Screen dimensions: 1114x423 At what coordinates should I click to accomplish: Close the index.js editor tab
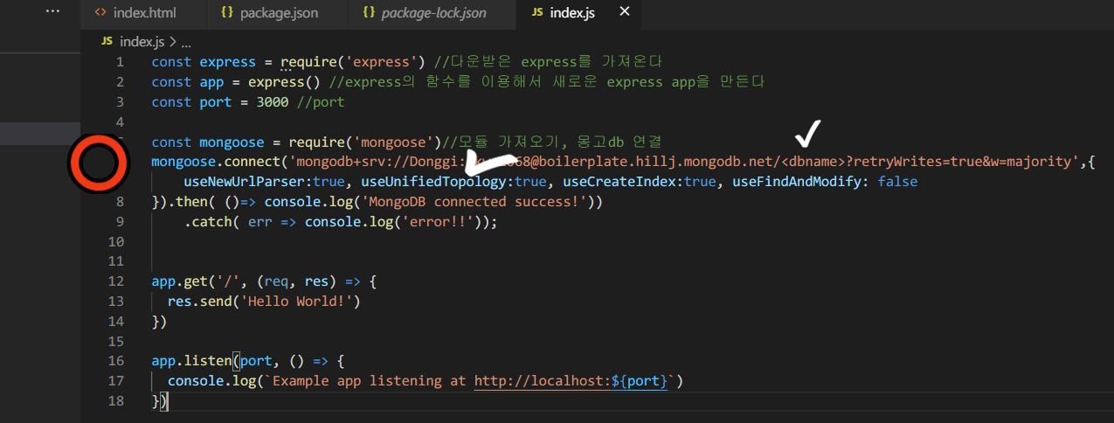[x=624, y=12]
